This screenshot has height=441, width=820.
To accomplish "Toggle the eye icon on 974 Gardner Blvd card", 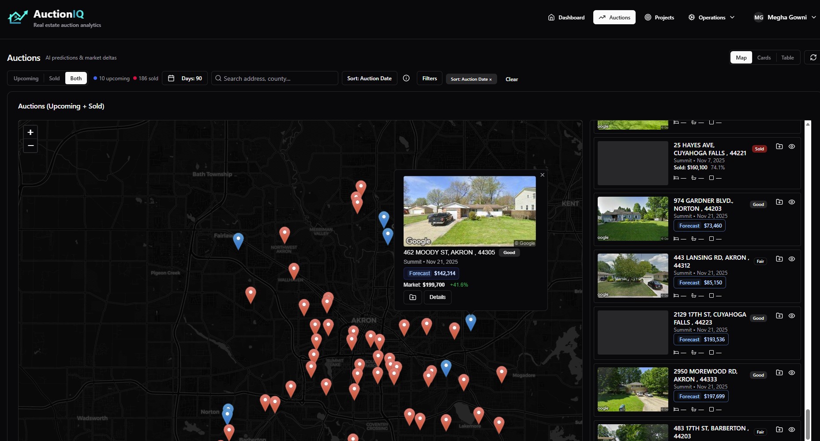I will click(791, 202).
